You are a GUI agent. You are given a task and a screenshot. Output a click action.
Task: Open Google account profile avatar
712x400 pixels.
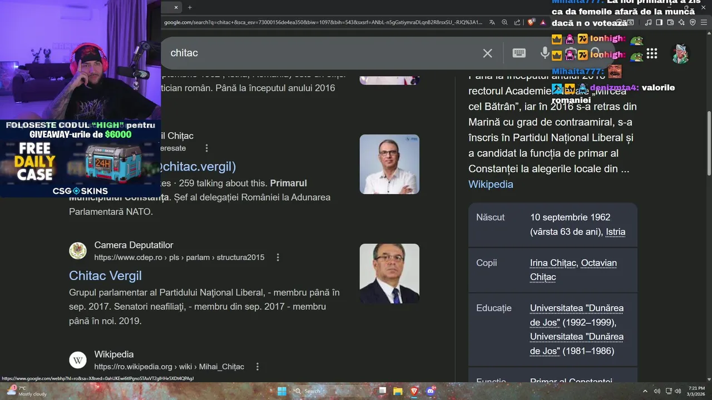tap(680, 53)
